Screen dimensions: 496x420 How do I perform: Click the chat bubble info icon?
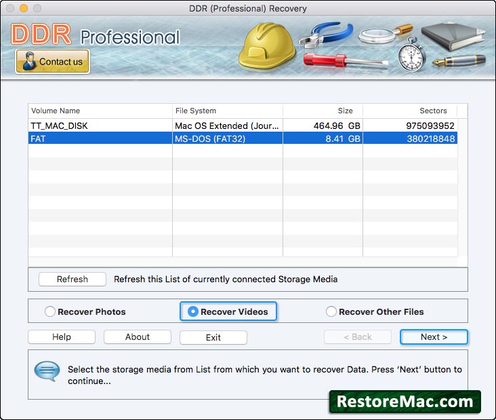[x=47, y=371]
